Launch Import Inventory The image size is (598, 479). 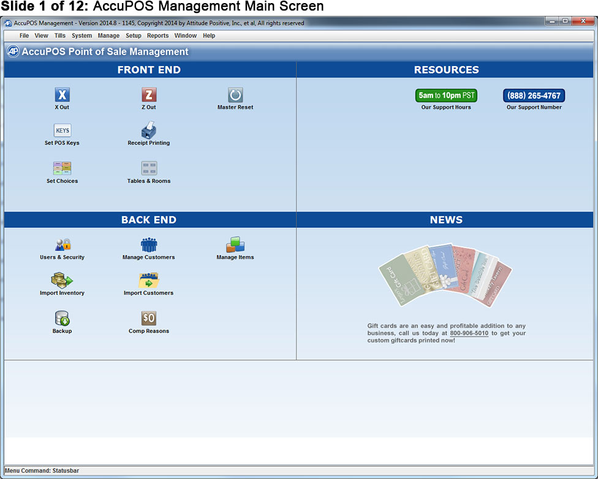62,281
